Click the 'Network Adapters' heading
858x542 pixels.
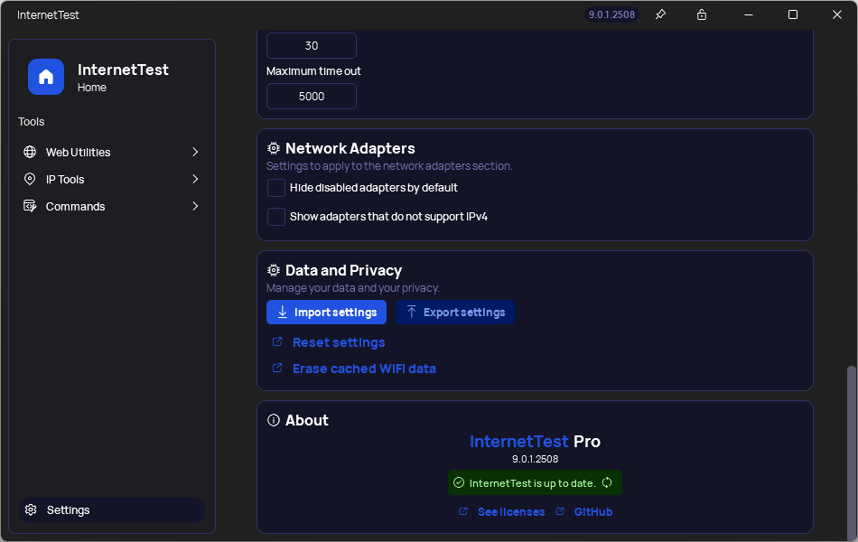click(x=350, y=148)
